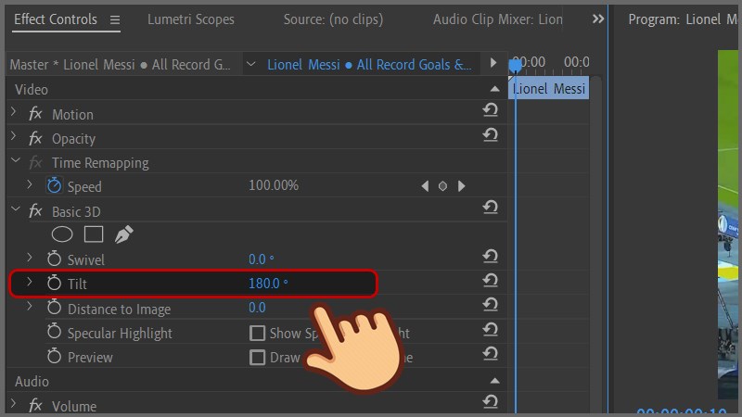
Task: Toggle the Basic 3D fx icon
Action: coord(35,210)
